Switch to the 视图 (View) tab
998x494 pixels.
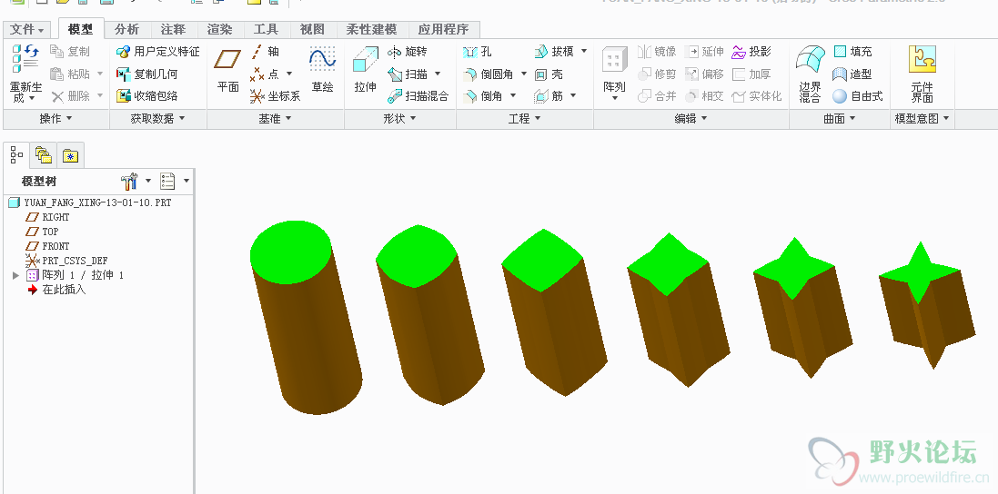tap(312, 29)
